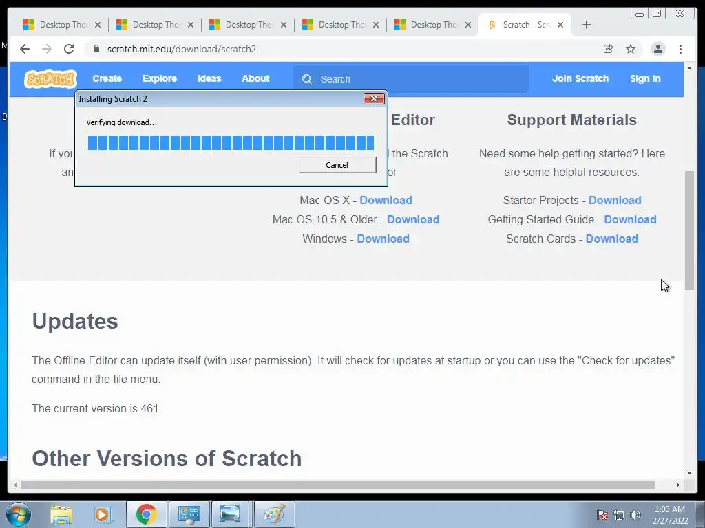Click the vertical page scrollbar thumb
This screenshot has height=528, width=705.
tap(689, 230)
